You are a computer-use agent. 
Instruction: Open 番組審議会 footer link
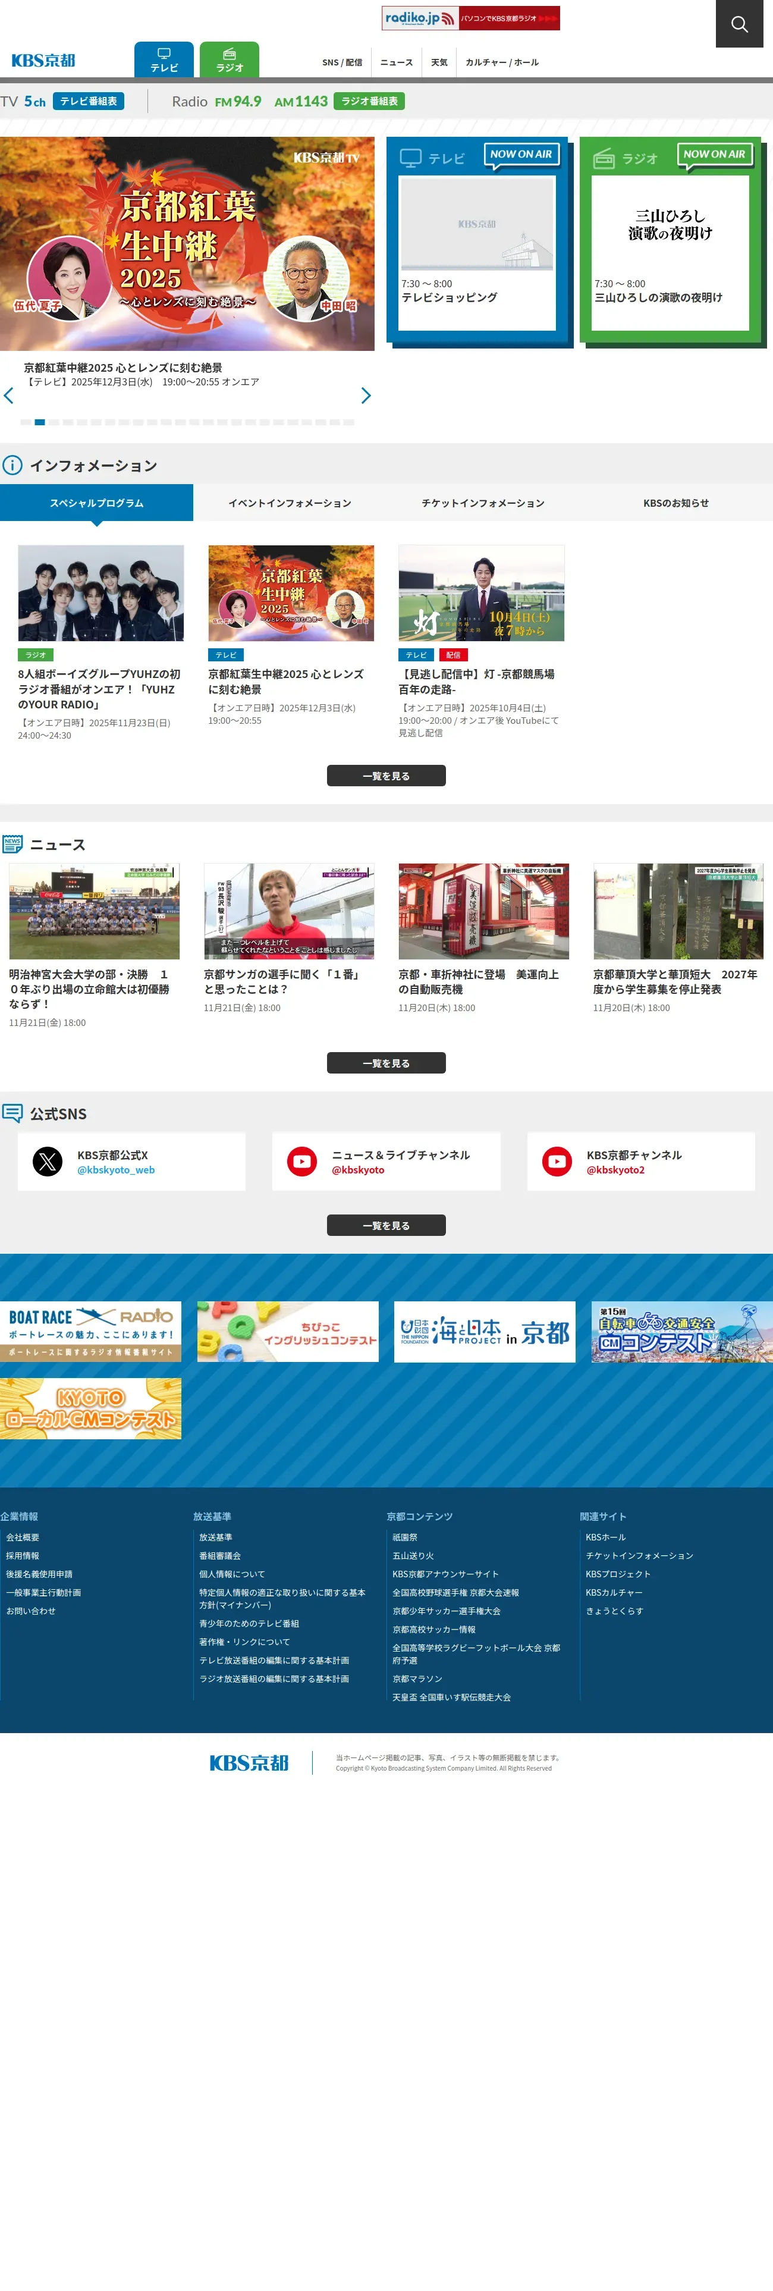[x=220, y=1555]
